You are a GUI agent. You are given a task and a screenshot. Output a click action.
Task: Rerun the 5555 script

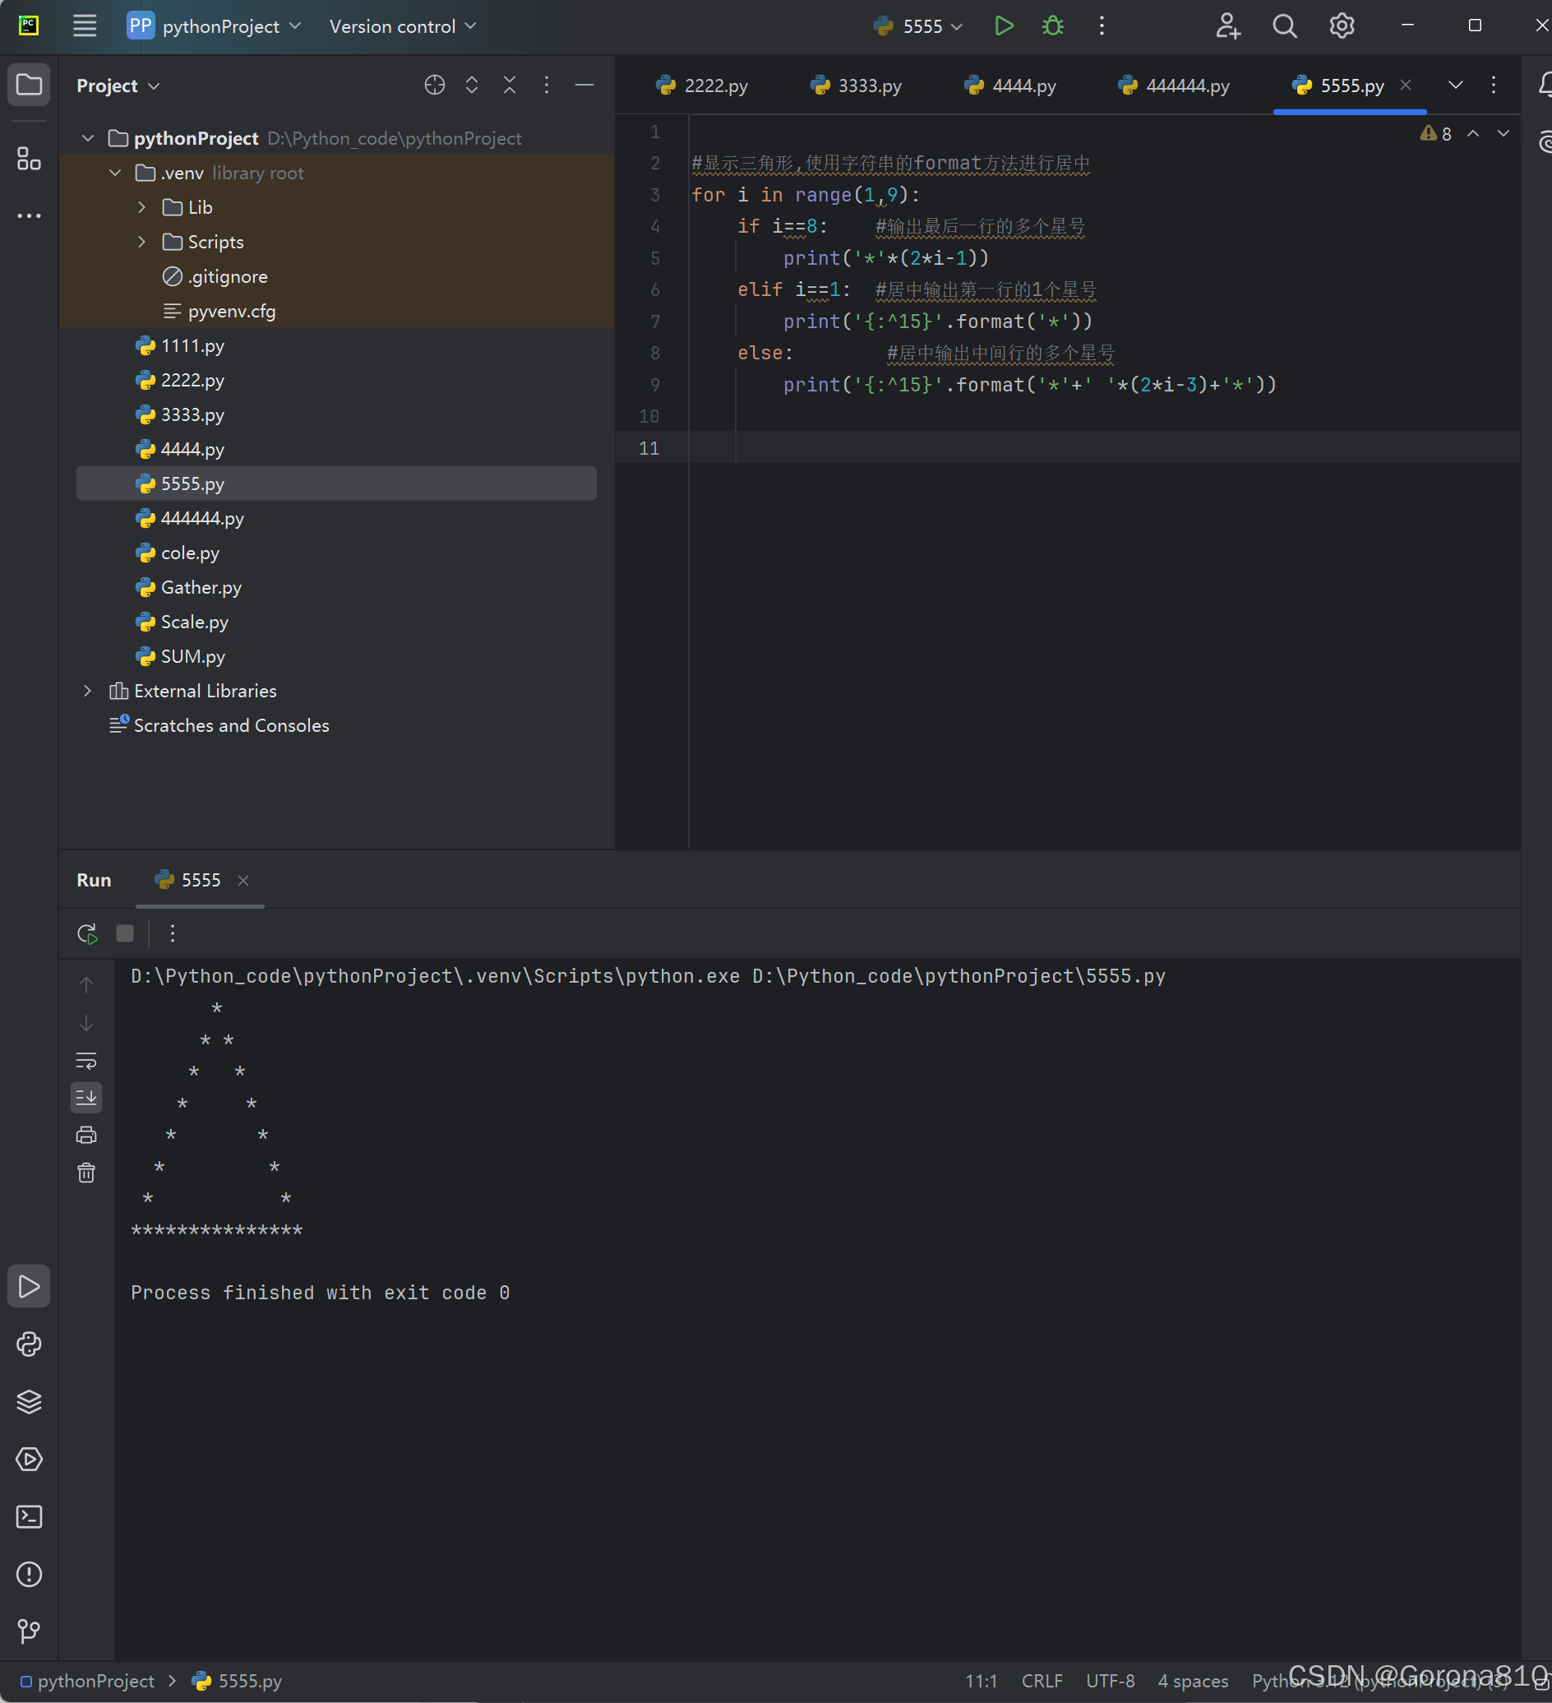[x=87, y=932]
